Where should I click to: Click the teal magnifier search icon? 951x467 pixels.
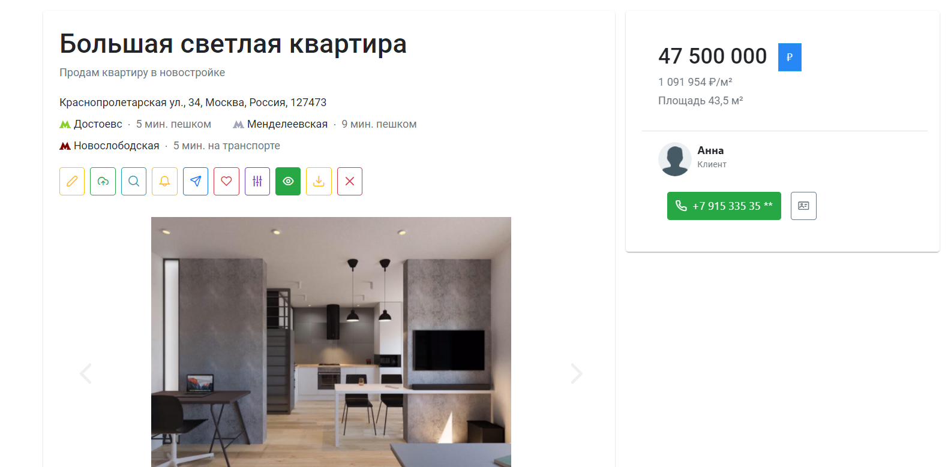[134, 181]
